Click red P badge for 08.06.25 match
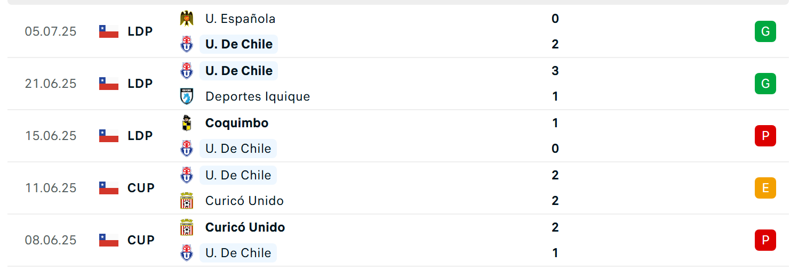Viewport: 798px width, 271px height. 765,240
